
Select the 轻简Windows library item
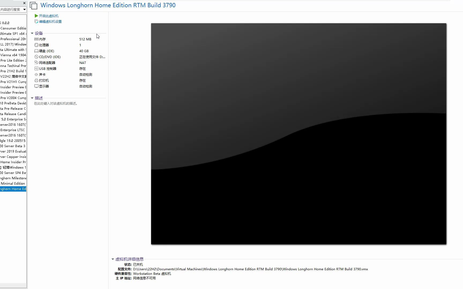click(13, 168)
